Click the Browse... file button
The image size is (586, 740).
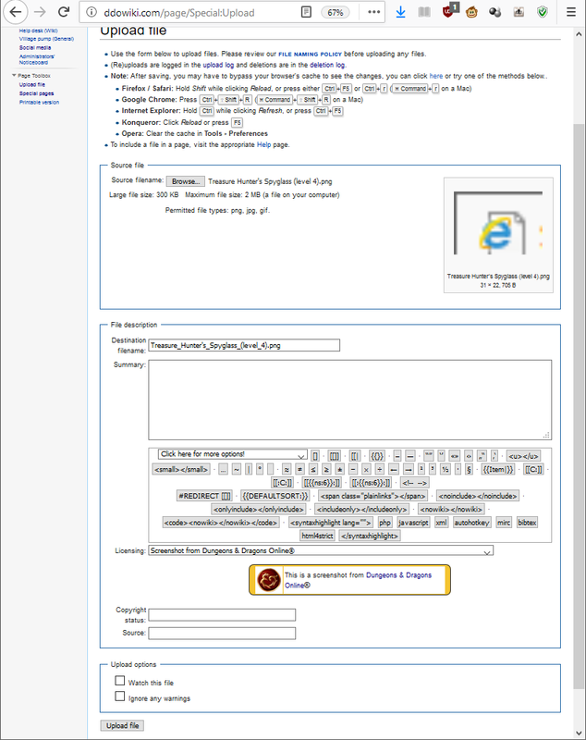coord(185,181)
